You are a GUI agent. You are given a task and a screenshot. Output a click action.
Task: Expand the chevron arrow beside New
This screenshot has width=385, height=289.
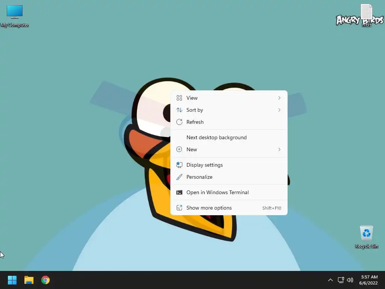coord(279,149)
